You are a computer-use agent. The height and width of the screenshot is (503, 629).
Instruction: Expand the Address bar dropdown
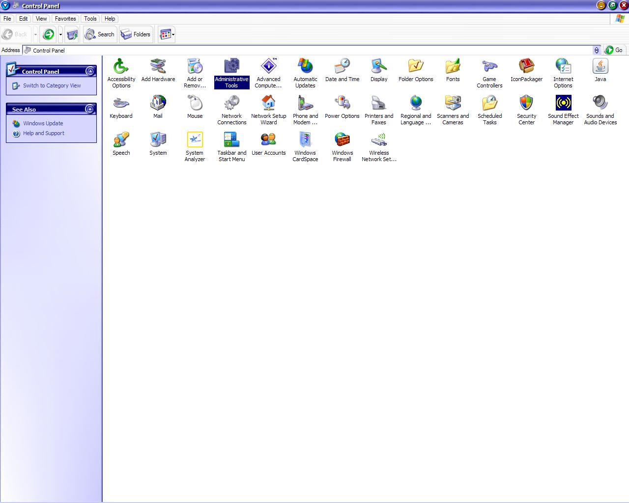(597, 50)
